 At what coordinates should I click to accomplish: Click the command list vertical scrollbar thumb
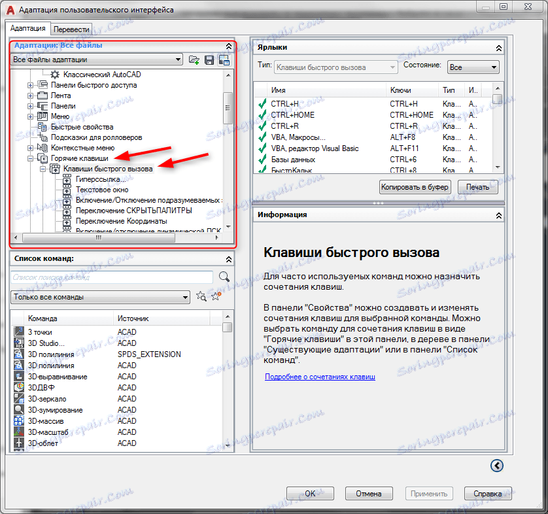pos(227,328)
